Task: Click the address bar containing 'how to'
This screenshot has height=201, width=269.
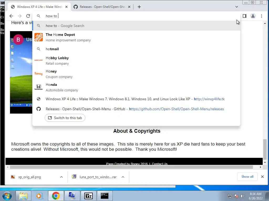Action: (x=136, y=16)
